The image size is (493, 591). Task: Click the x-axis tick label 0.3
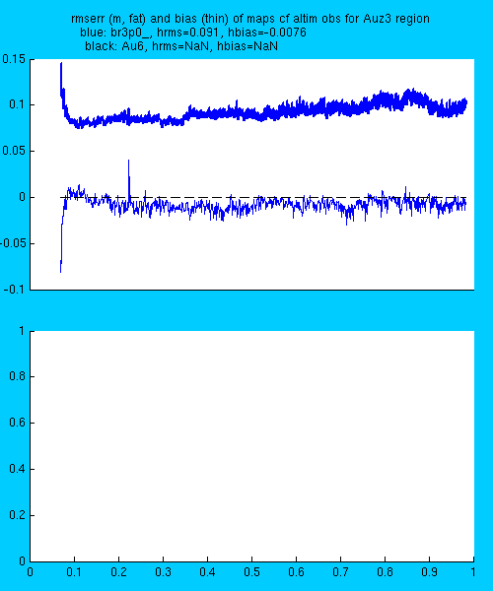[x=163, y=572]
